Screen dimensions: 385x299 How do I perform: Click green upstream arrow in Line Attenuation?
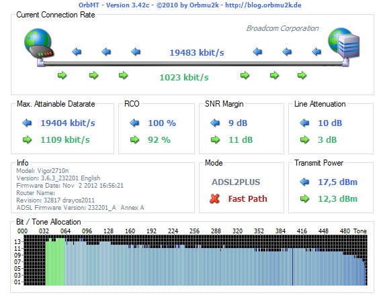305,140
